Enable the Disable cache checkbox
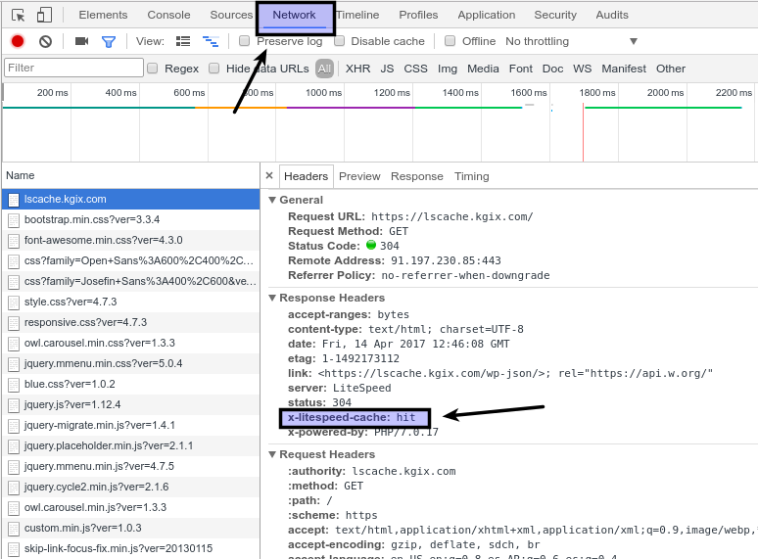The image size is (758, 559). (x=340, y=41)
